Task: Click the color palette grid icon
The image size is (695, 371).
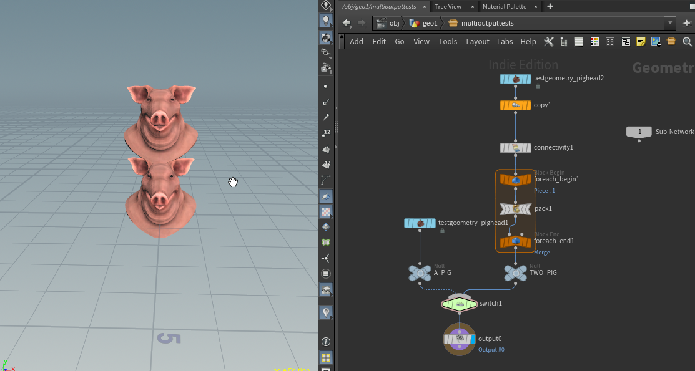Action: click(594, 42)
